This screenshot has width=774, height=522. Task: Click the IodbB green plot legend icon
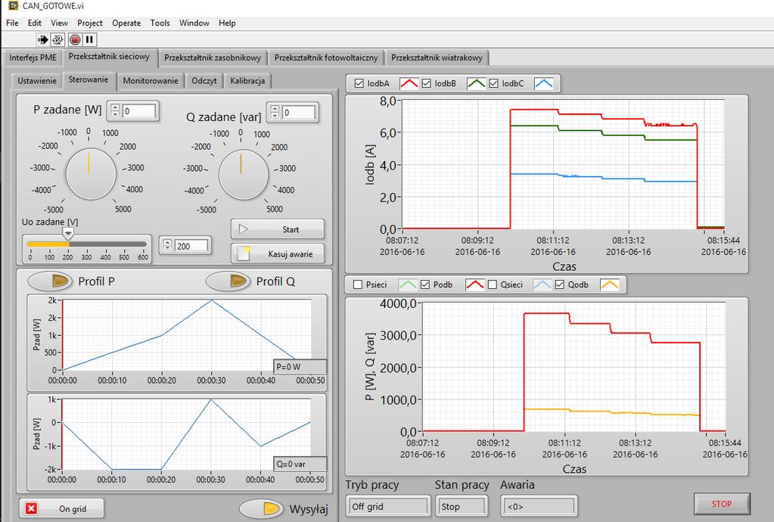click(x=476, y=83)
